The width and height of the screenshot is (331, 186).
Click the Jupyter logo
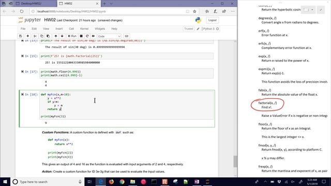(29, 20)
